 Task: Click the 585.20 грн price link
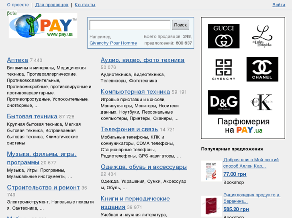[236, 209]
